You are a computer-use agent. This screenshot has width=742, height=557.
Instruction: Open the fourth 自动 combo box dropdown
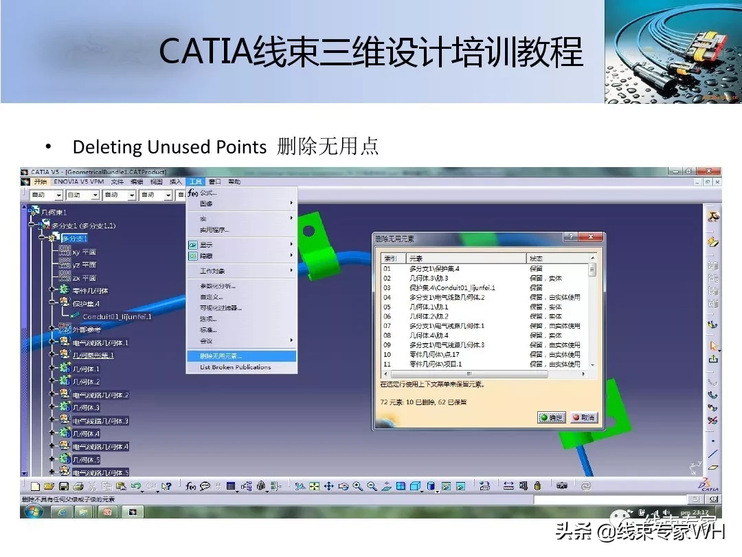point(168,195)
